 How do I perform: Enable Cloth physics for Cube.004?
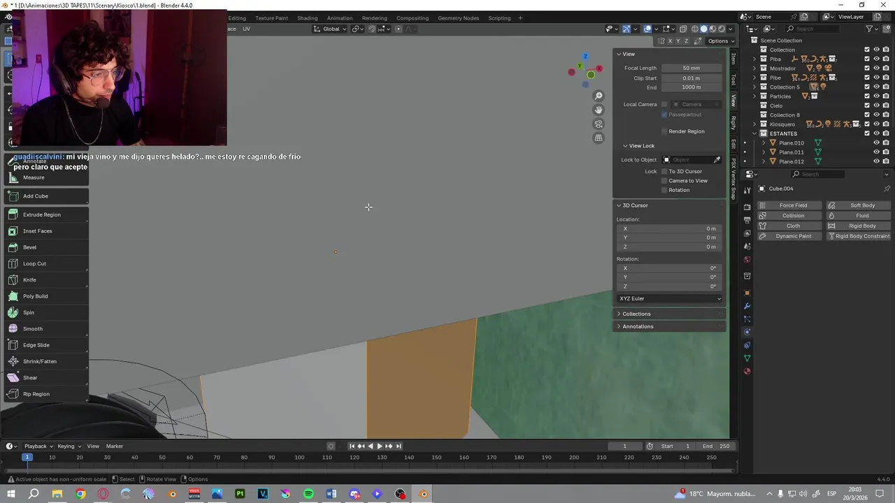(789, 226)
